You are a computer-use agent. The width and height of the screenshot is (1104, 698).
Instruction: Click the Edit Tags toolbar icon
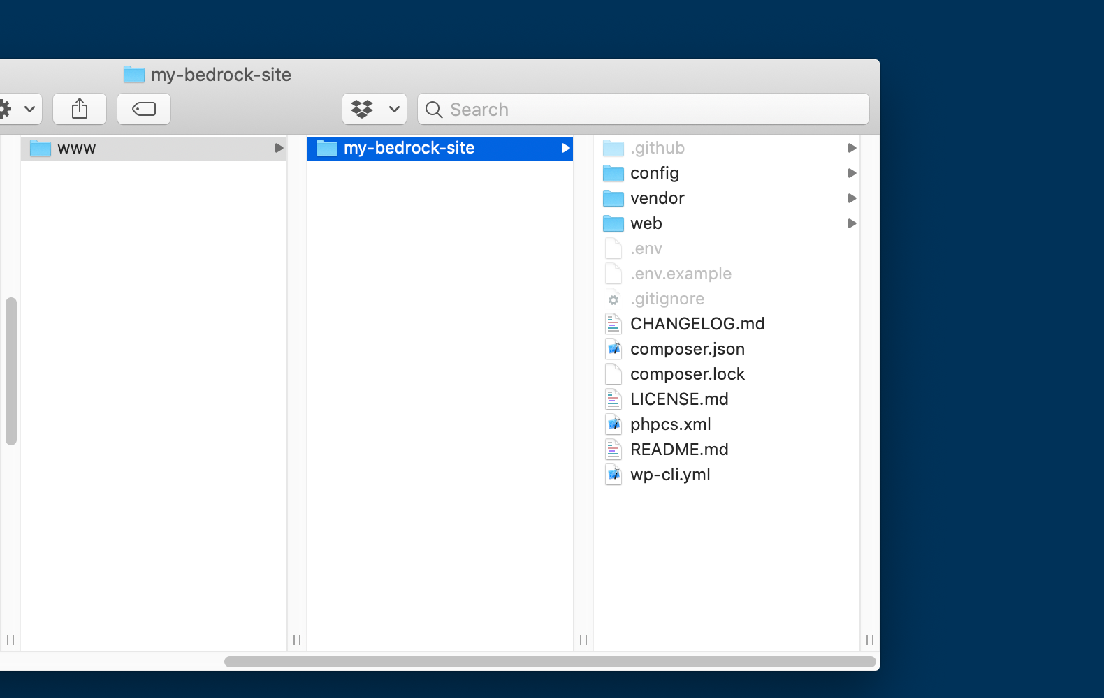tap(144, 109)
